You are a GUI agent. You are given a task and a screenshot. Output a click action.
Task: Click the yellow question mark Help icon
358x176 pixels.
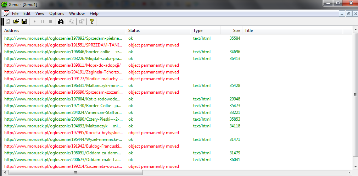pos(92,22)
